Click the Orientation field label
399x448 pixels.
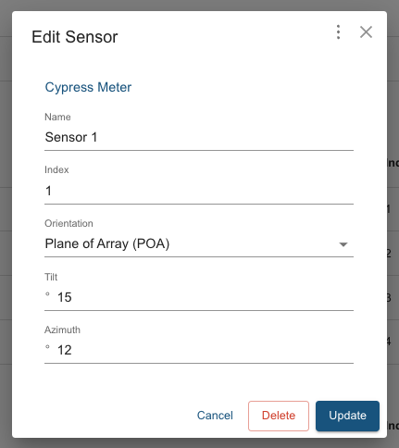[x=69, y=223]
